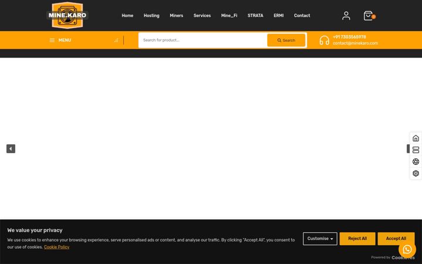Viewport: 422px width, 264px height.
Task: Click the MINE.KARO logo
Action: pyautogui.click(x=67, y=15)
